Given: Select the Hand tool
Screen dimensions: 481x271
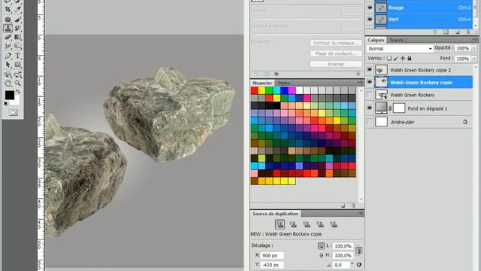Looking at the screenshot, I should coord(8,84).
